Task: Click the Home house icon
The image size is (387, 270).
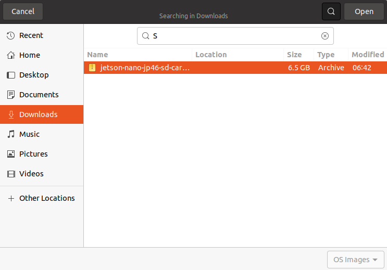Action: (x=10, y=55)
